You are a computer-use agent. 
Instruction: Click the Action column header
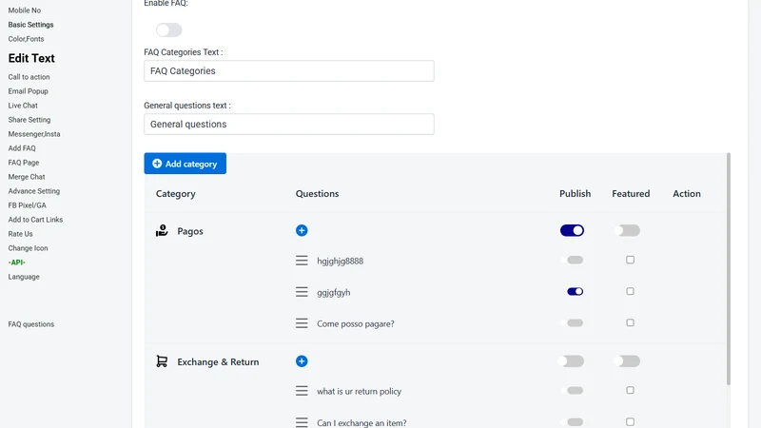[686, 194]
